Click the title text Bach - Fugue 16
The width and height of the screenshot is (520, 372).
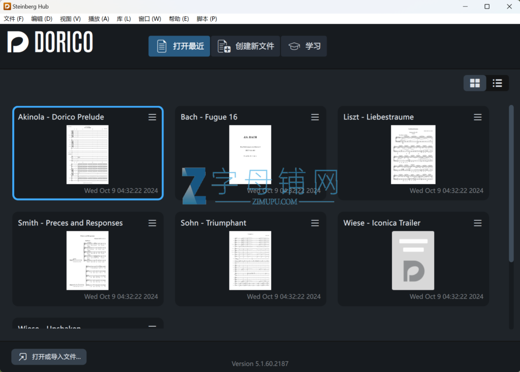tap(209, 117)
